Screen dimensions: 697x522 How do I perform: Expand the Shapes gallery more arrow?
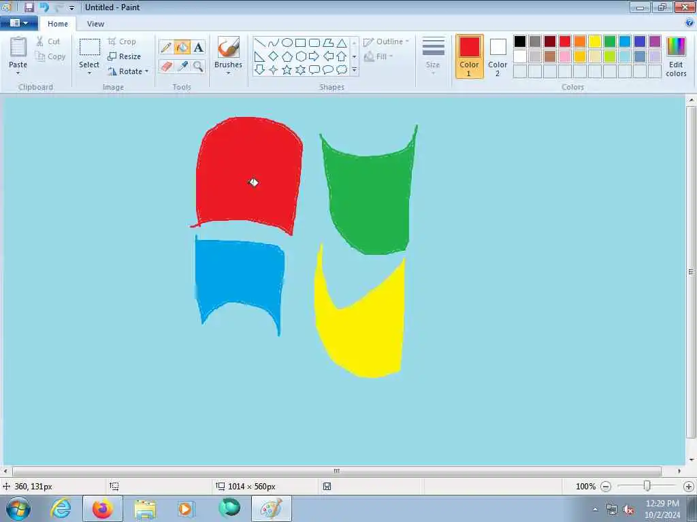pos(354,70)
